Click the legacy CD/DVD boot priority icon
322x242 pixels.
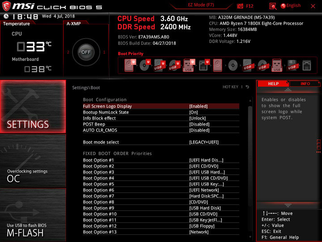point(233,65)
